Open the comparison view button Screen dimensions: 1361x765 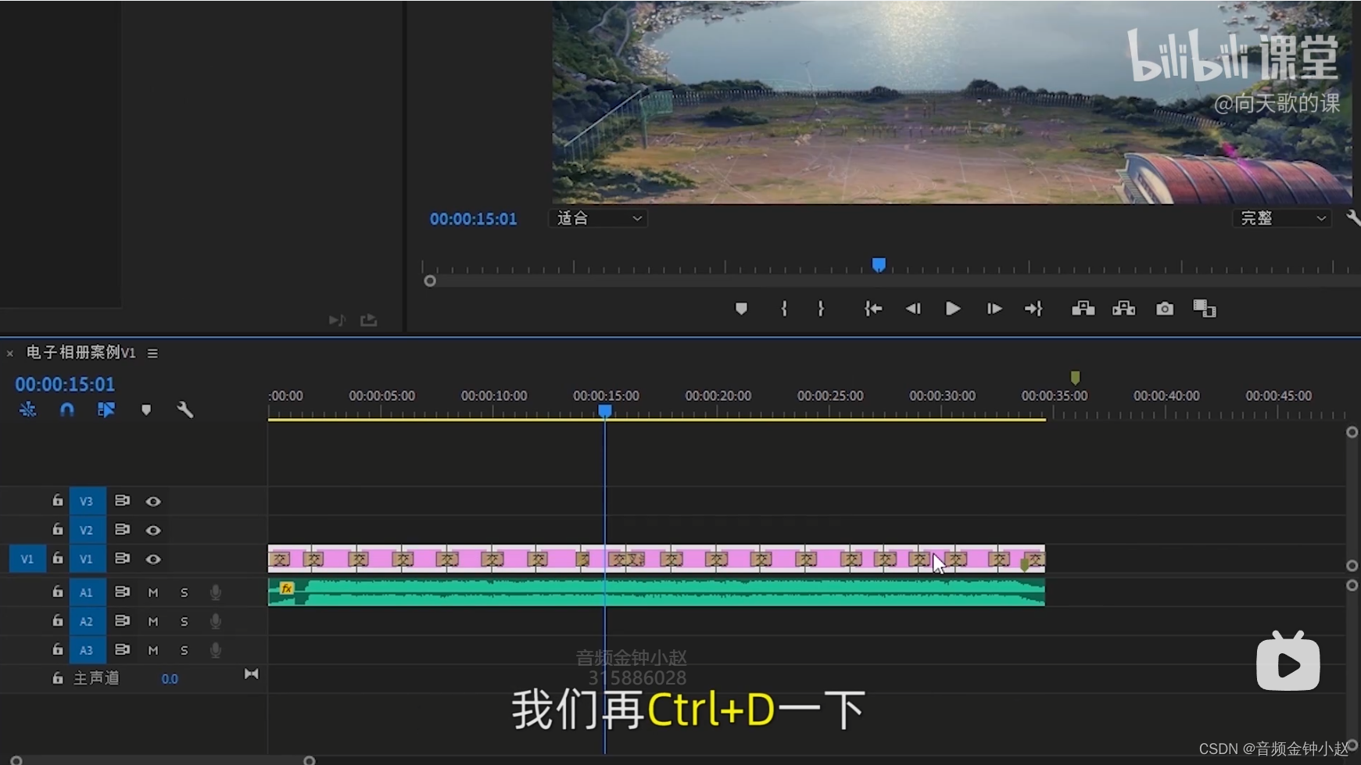[1205, 309]
